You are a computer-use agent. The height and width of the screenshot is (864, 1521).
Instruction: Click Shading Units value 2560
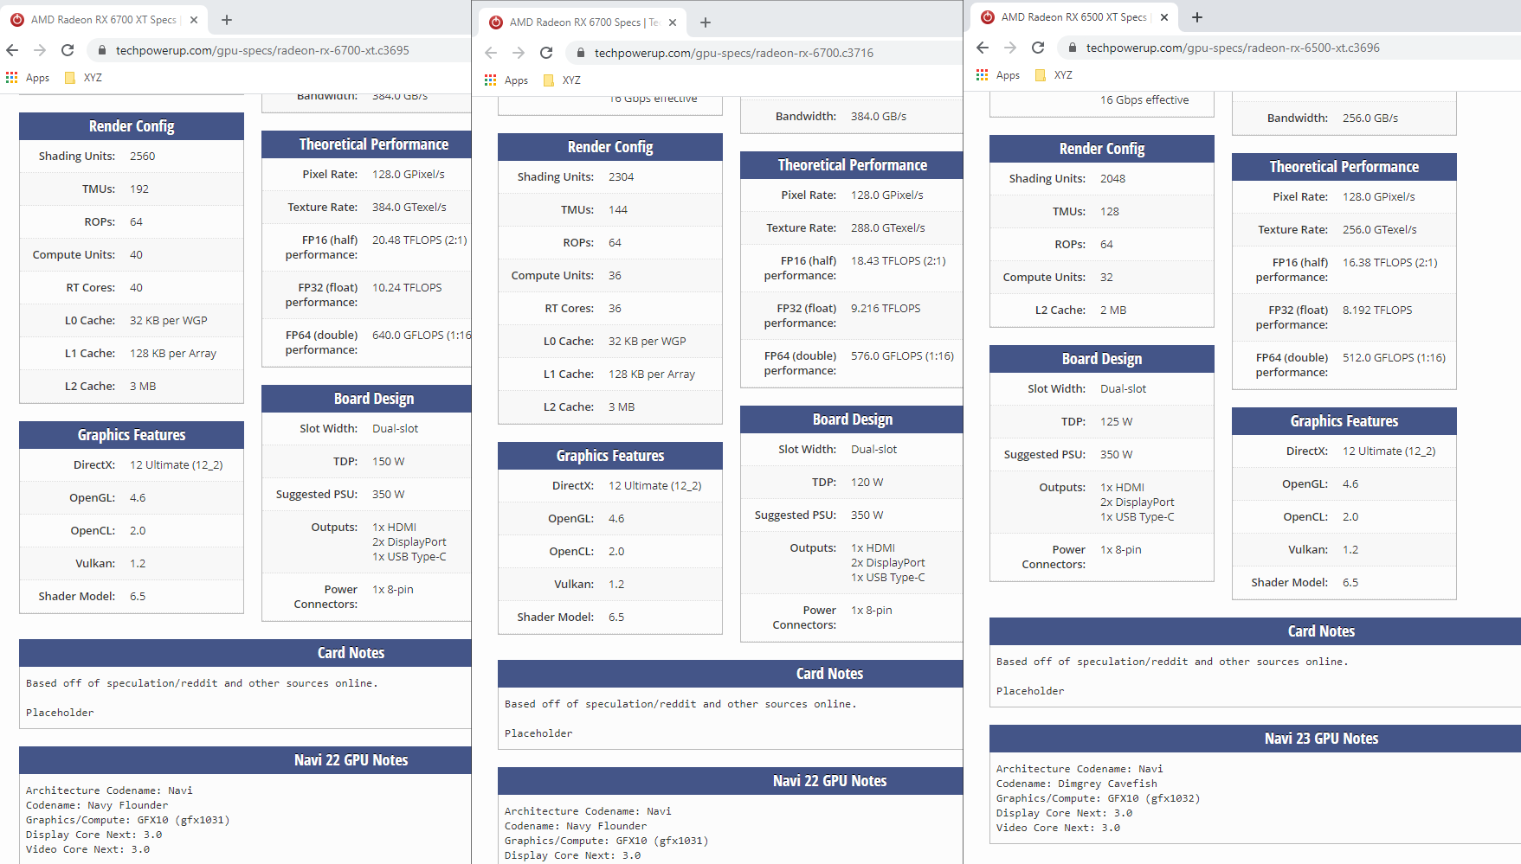point(143,157)
